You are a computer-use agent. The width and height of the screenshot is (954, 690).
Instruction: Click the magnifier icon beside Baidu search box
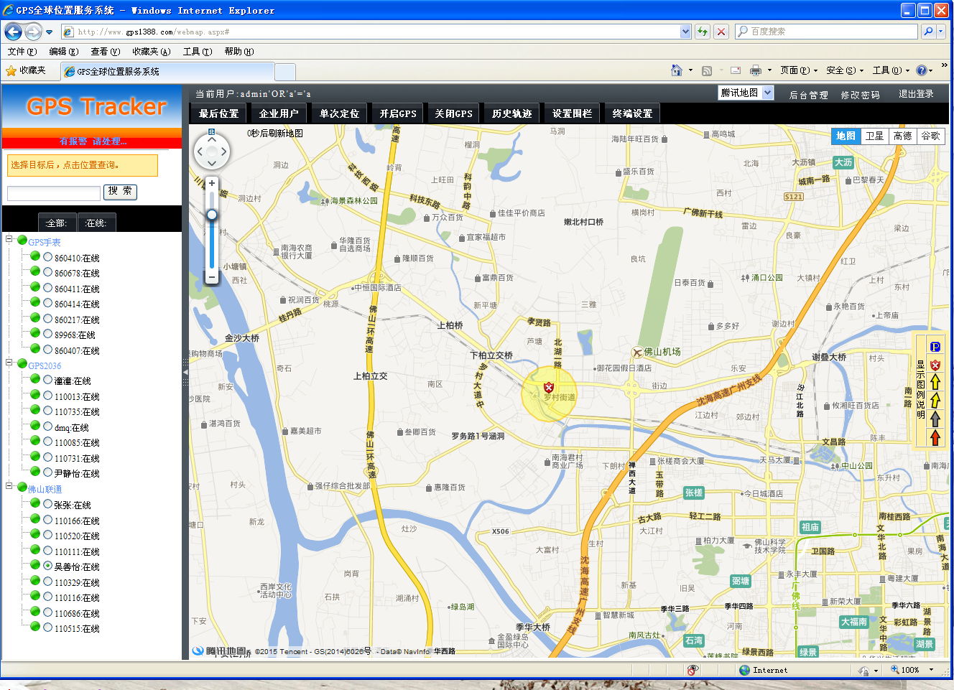(x=928, y=32)
